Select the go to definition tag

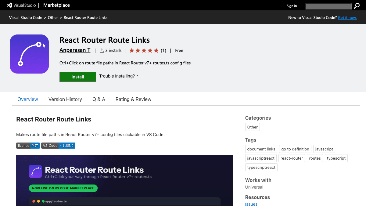(x=295, y=149)
